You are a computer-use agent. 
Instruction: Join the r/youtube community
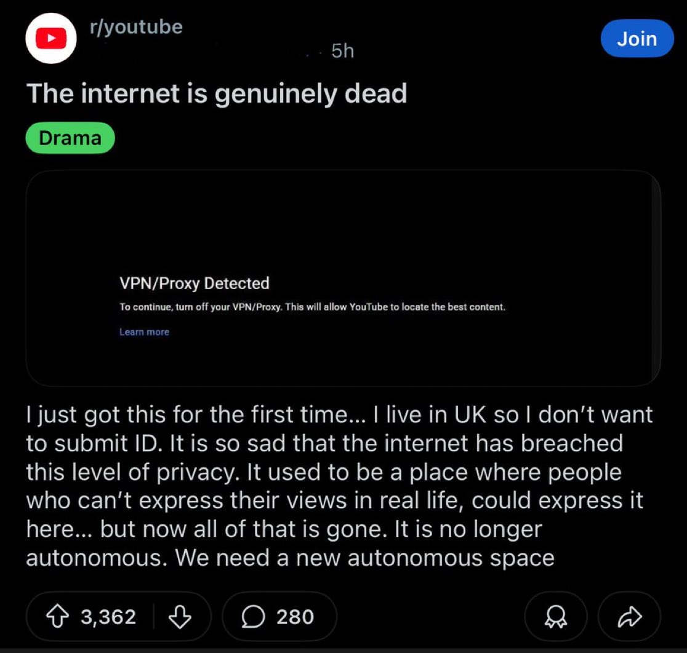(x=637, y=39)
